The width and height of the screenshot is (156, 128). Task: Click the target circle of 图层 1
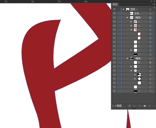coord(150,9)
